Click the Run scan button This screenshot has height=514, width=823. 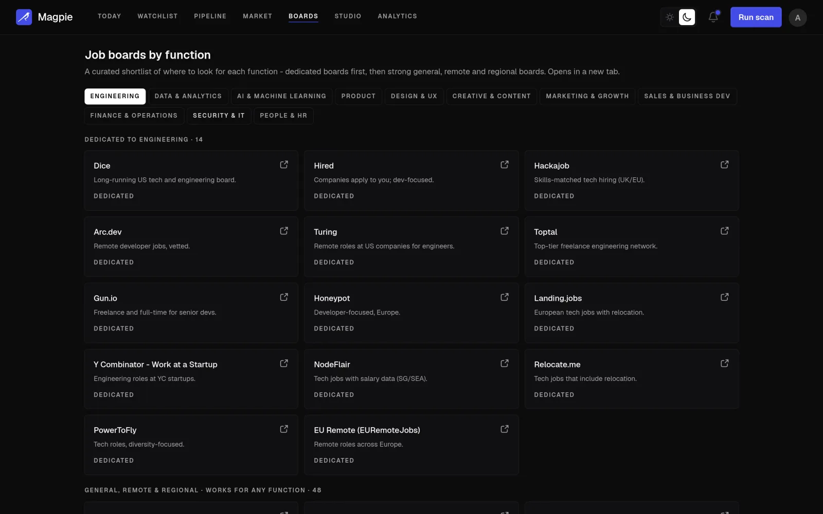point(756,17)
